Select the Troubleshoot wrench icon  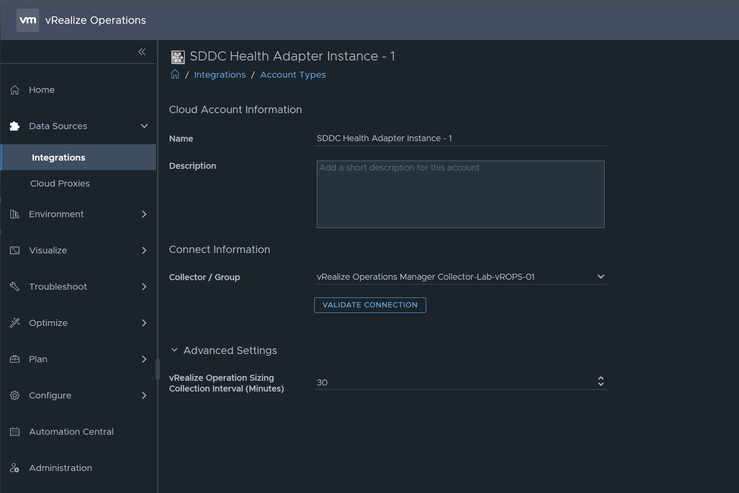pyautogui.click(x=14, y=287)
